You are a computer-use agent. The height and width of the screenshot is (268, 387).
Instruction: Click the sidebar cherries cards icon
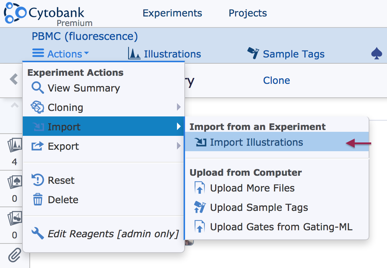click(x=15, y=218)
